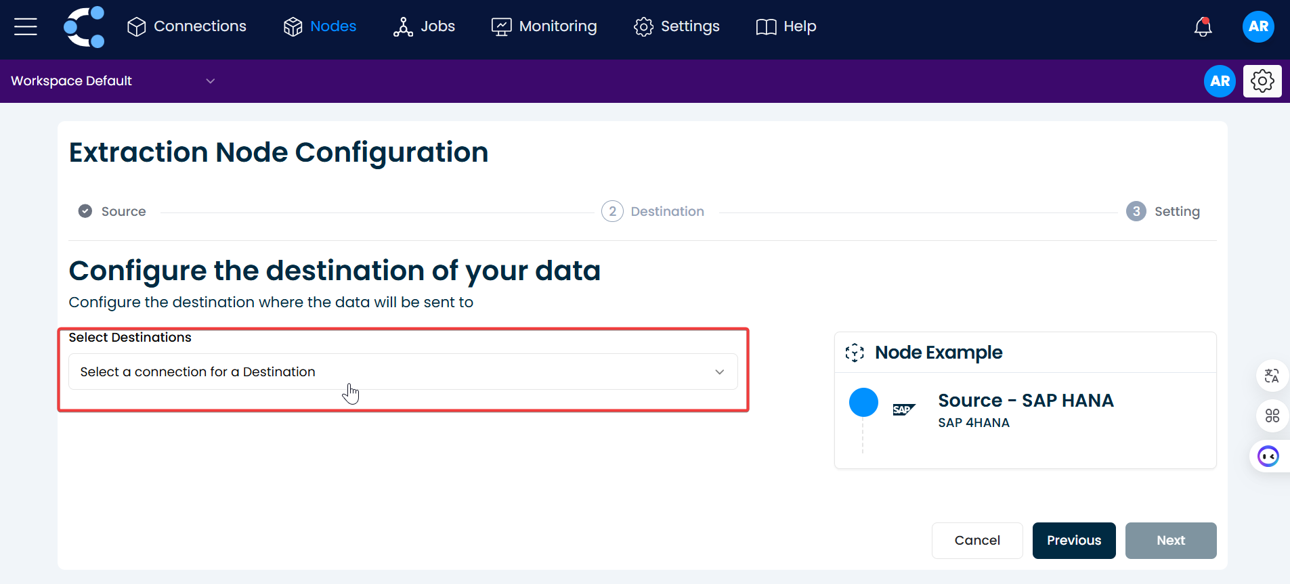Viewport: 1290px width, 584px height.
Task: Open the Monitoring menu
Action: pyautogui.click(x=544, y=27)
